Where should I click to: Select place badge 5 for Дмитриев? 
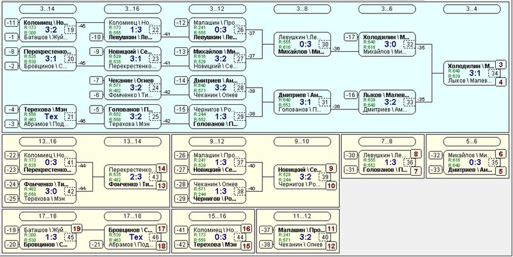click(x=501, y=171)
